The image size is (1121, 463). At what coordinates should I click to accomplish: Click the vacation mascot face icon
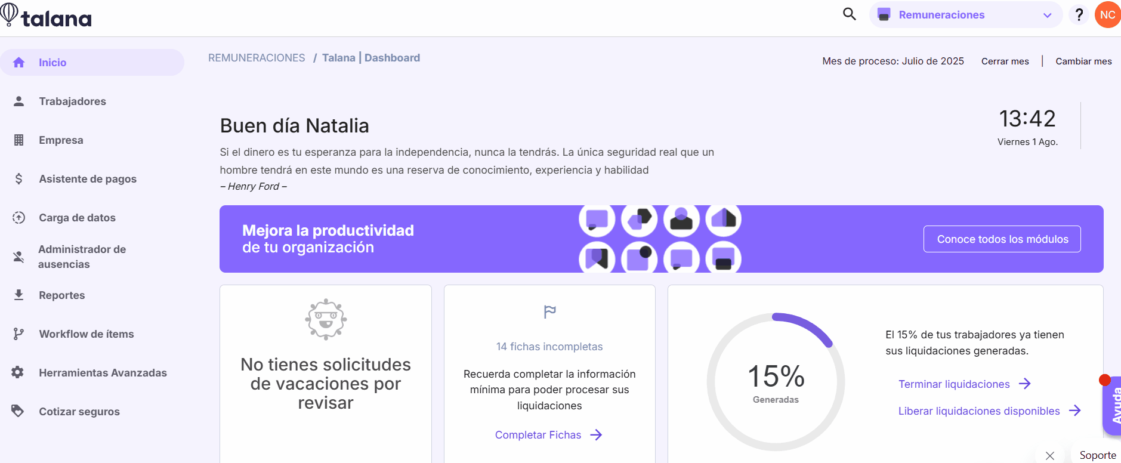tap(326, 319)
